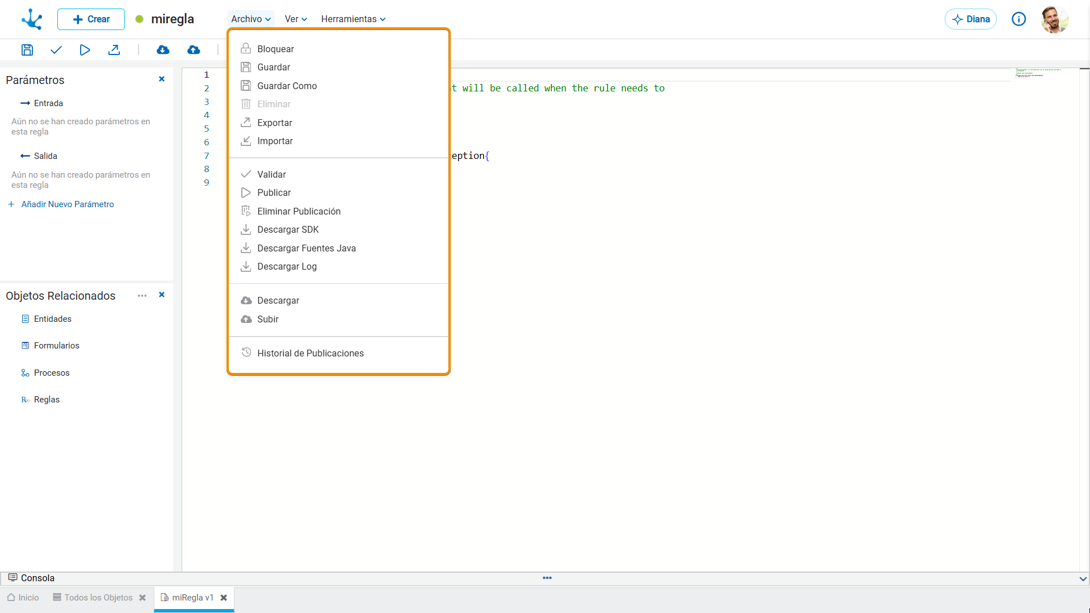The image size is (1090, 613).
Task: Click the validate checkmark toolbar icon
Action: click(56, 50)
